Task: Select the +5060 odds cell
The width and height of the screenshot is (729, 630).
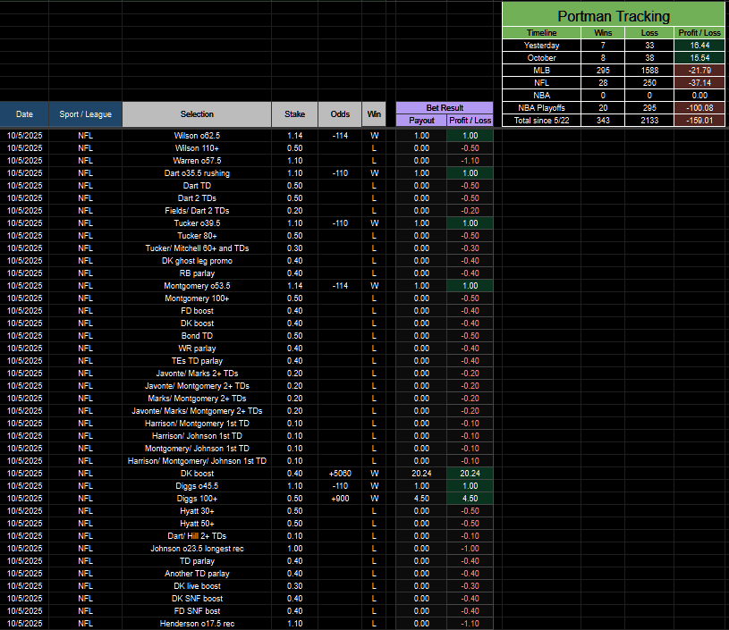Action: [x=340, y=474]
